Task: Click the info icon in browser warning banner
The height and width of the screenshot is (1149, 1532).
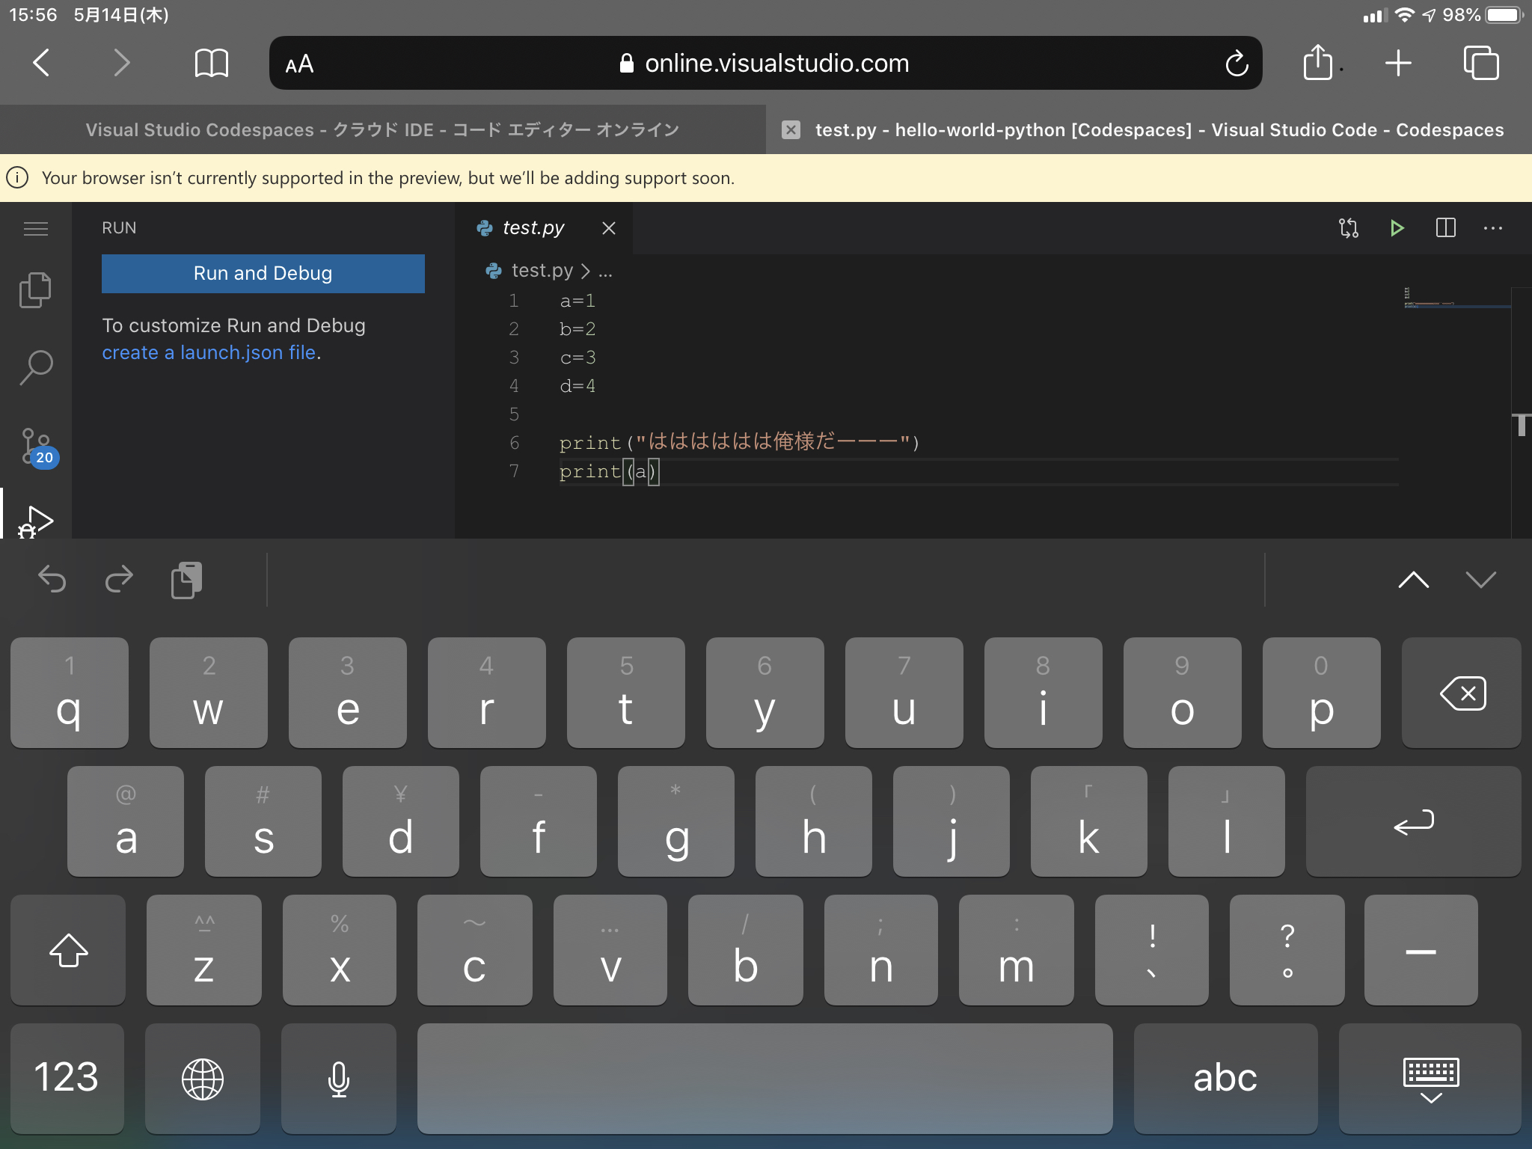Action: tap(18, 178)
